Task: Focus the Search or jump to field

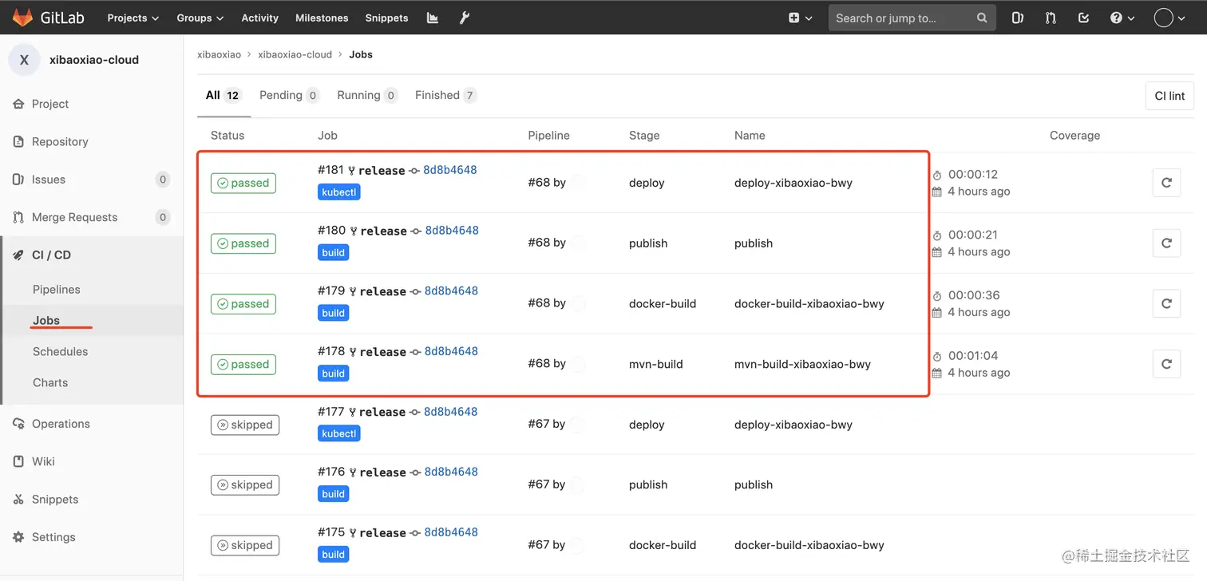Action: (x=911, y=18)
